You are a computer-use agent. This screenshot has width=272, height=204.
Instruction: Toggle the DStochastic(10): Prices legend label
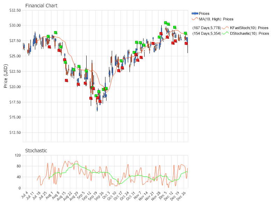click(x=249, y=34)
